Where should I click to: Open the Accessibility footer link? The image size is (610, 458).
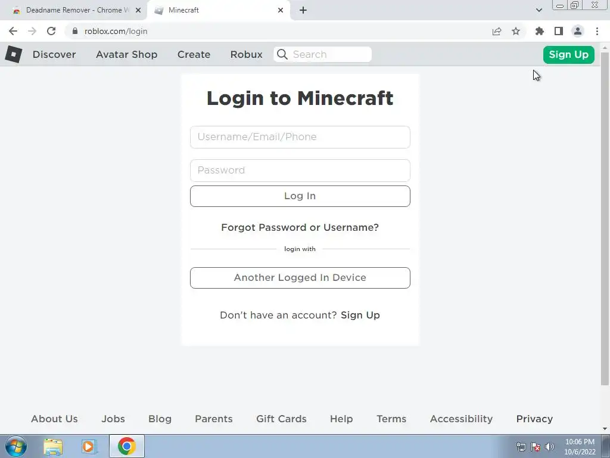461,419
